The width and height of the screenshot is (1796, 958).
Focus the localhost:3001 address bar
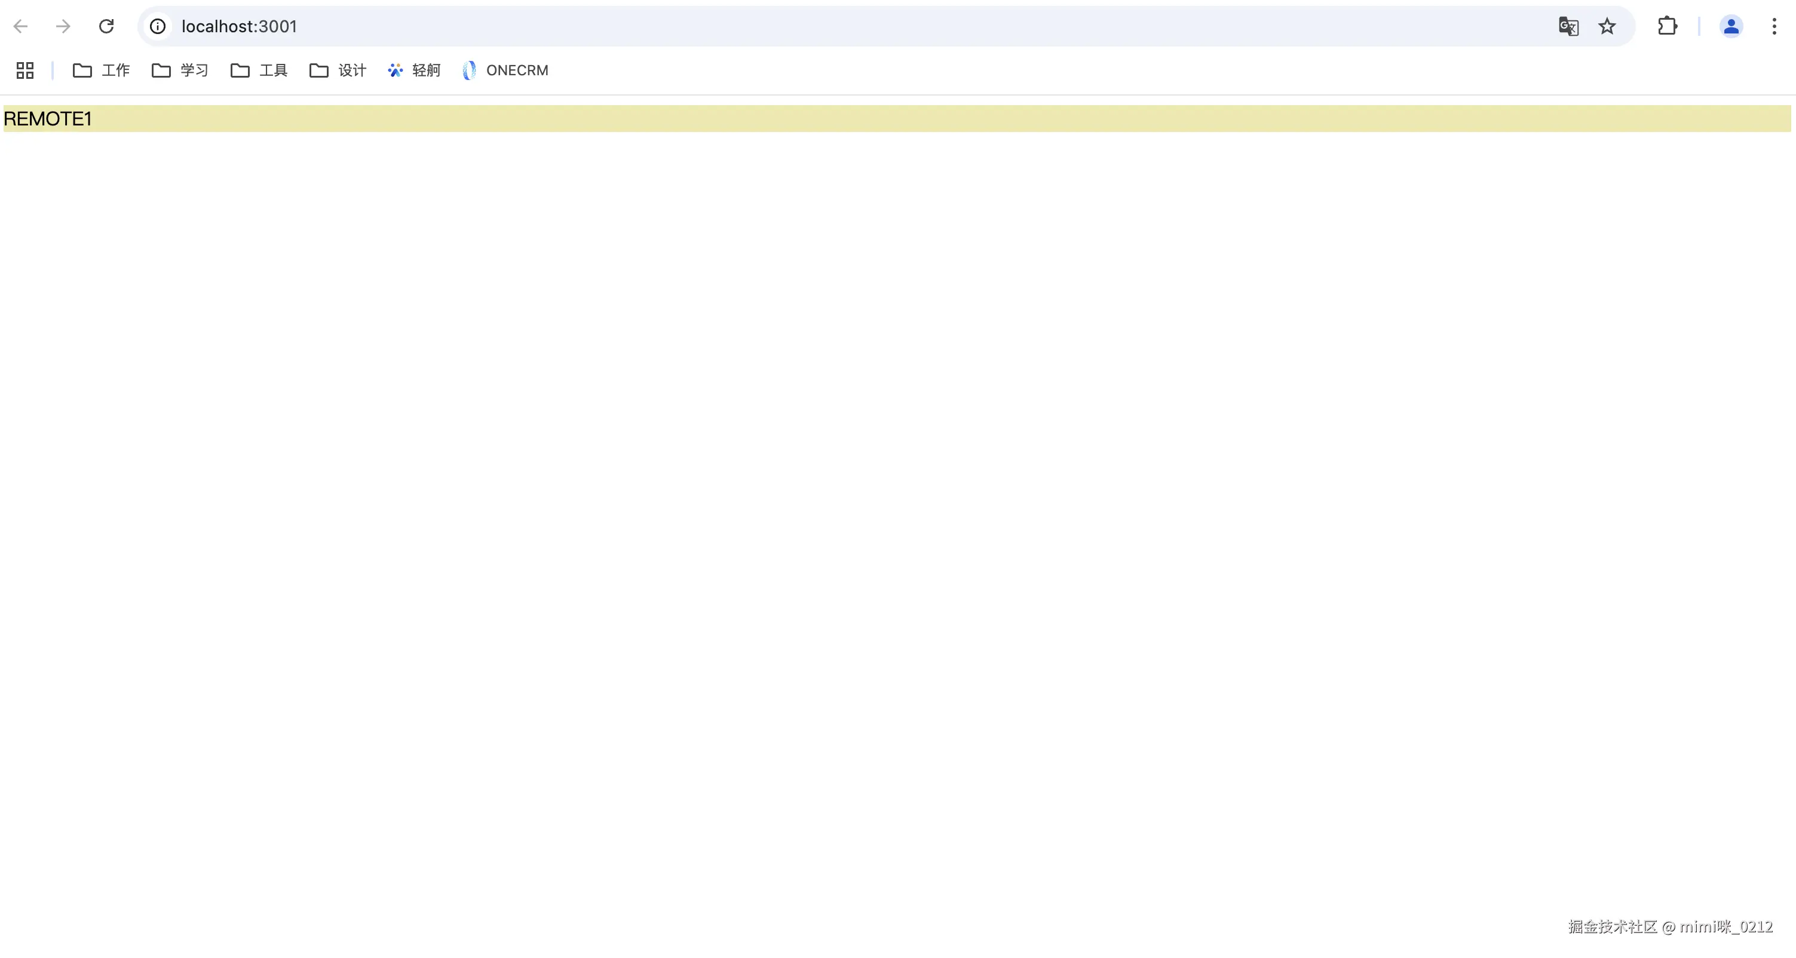pos(836,26)
